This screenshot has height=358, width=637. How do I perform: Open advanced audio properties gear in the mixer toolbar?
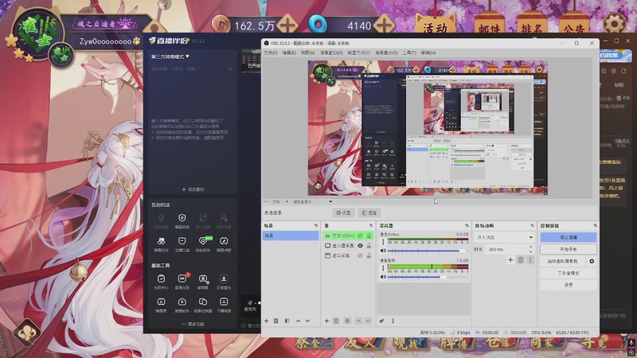click(382, 321)
